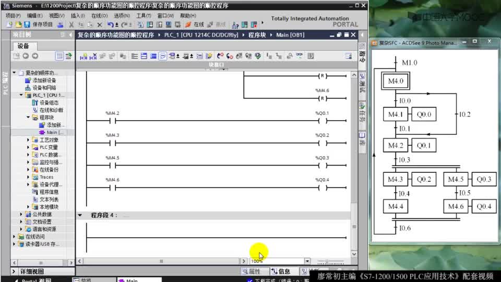This screenshot has width=501, height=282.
Task: Collapse project tree with arrow in header
Action: pyautogui.click(x=70, y=35)
